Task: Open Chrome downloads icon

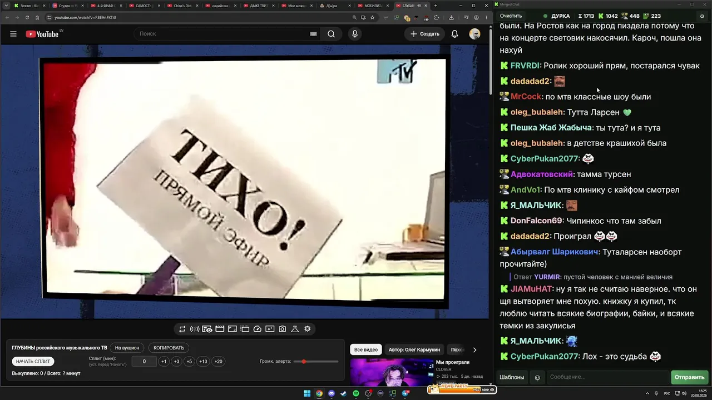Action: click(451, 17)
